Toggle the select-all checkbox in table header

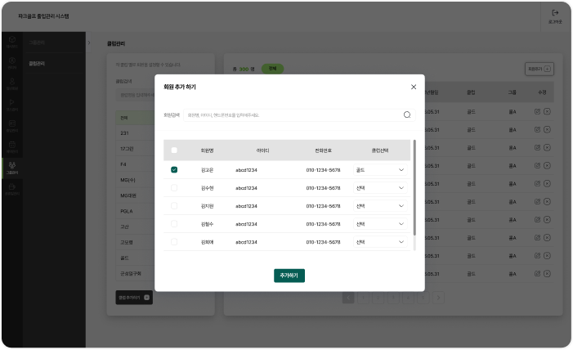[x=174, y=150]
